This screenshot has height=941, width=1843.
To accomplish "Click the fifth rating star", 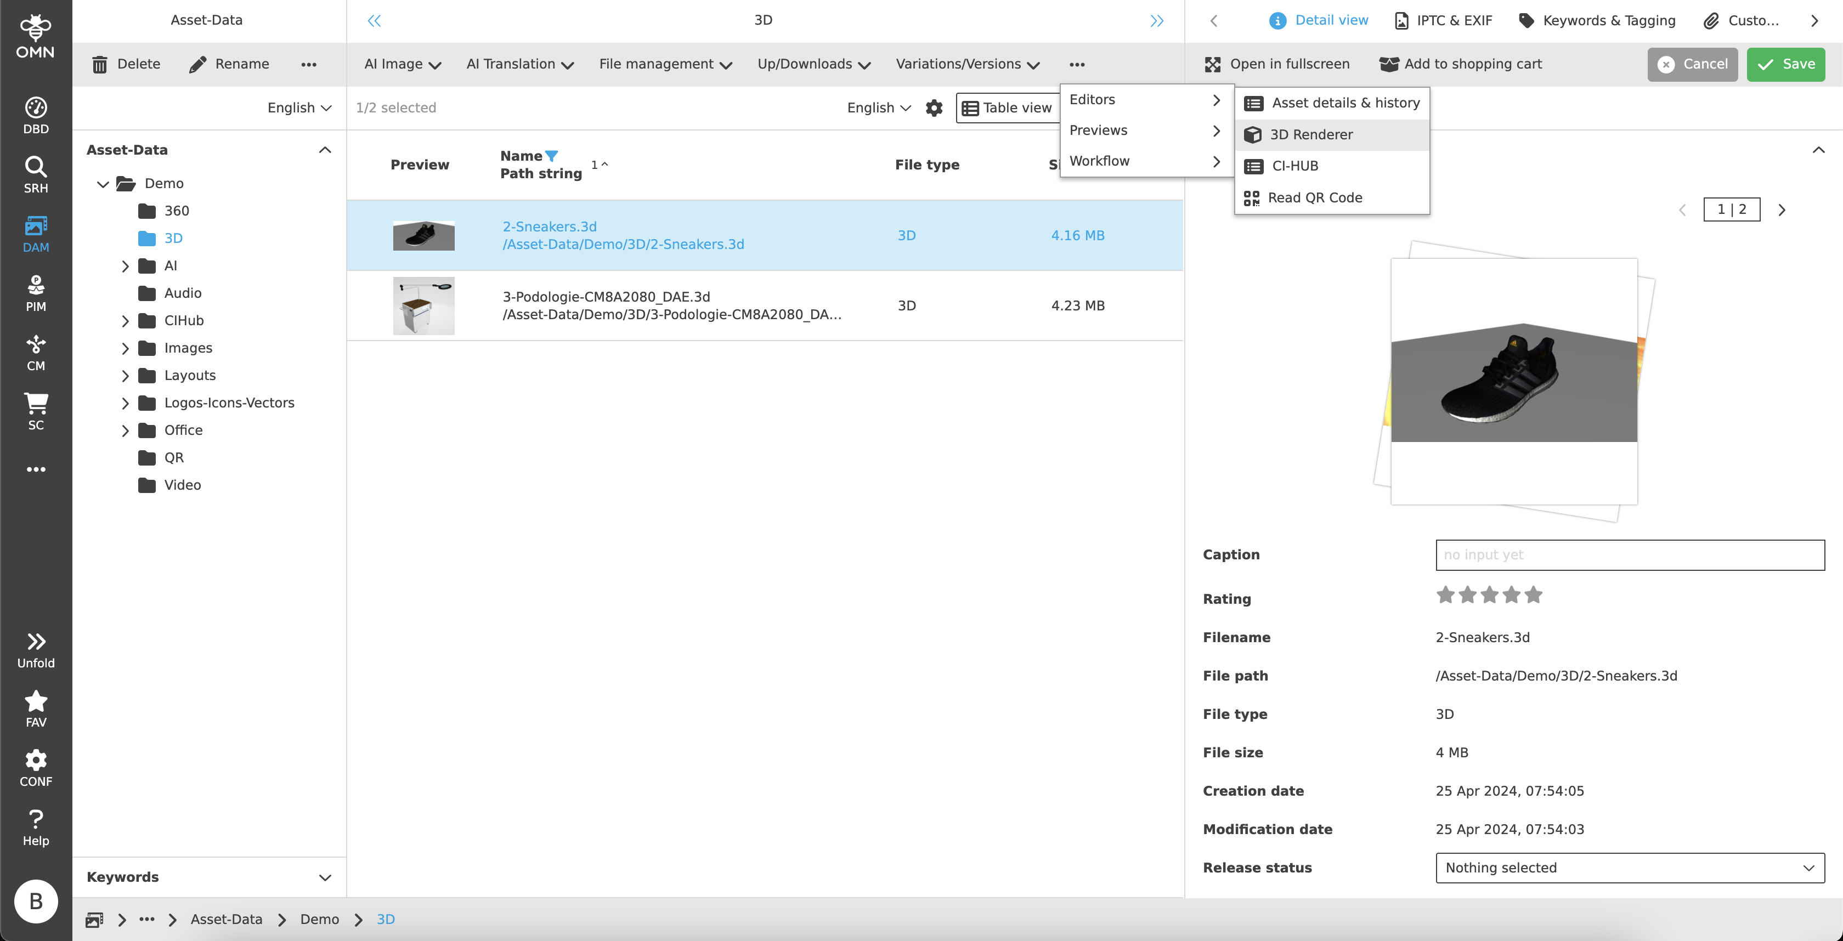I will pyautogui.click(x=1533, y=595).
